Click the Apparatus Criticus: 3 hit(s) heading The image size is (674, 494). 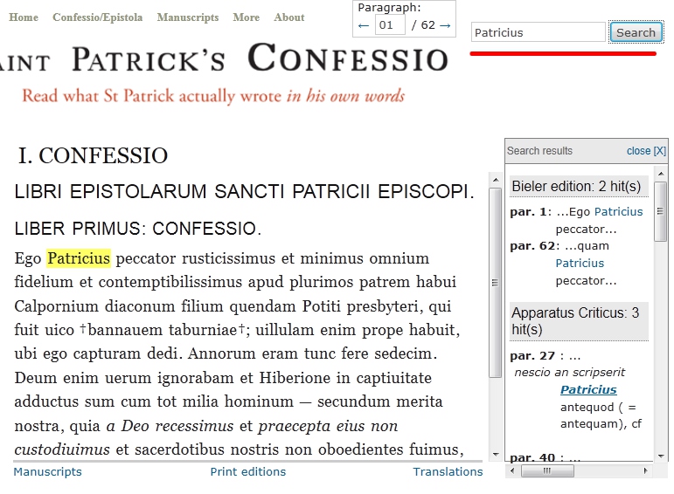pyautogui.click(x=579, y=321)
